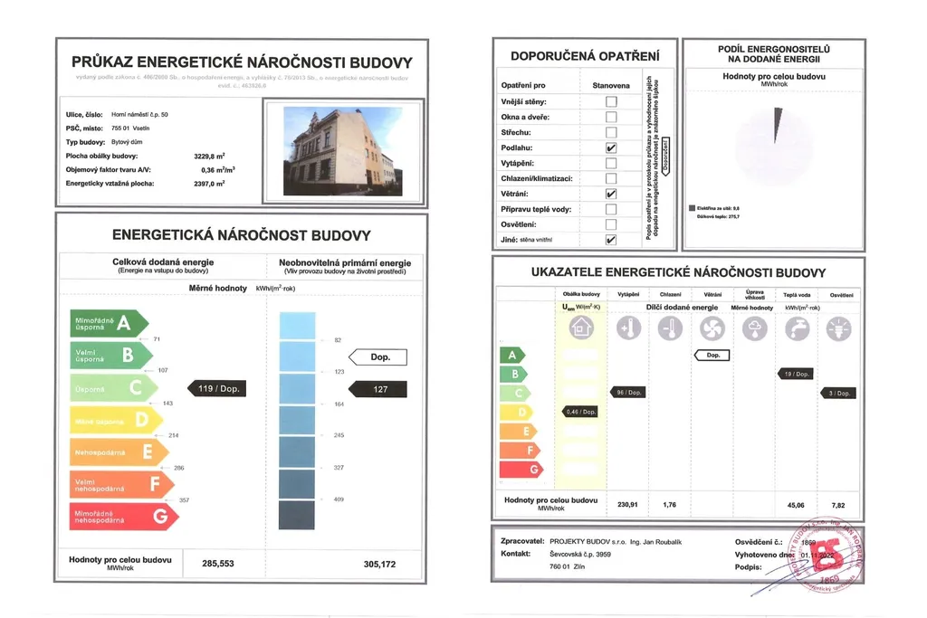Click the lighting bulb icon

839,329
